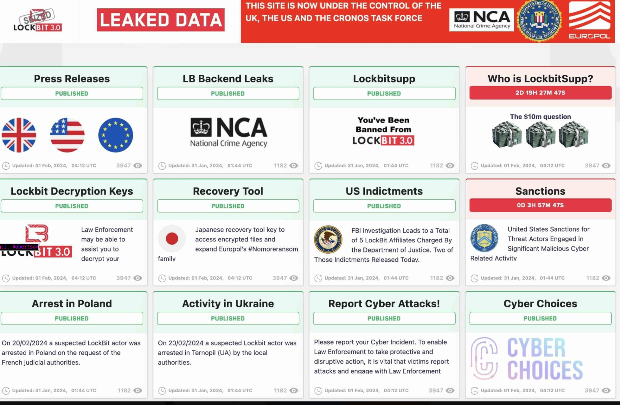Click the eye icon on Cyber Choices card
Image resolution: width=620 pixels, height=405 pixels.
click(606, 391)
